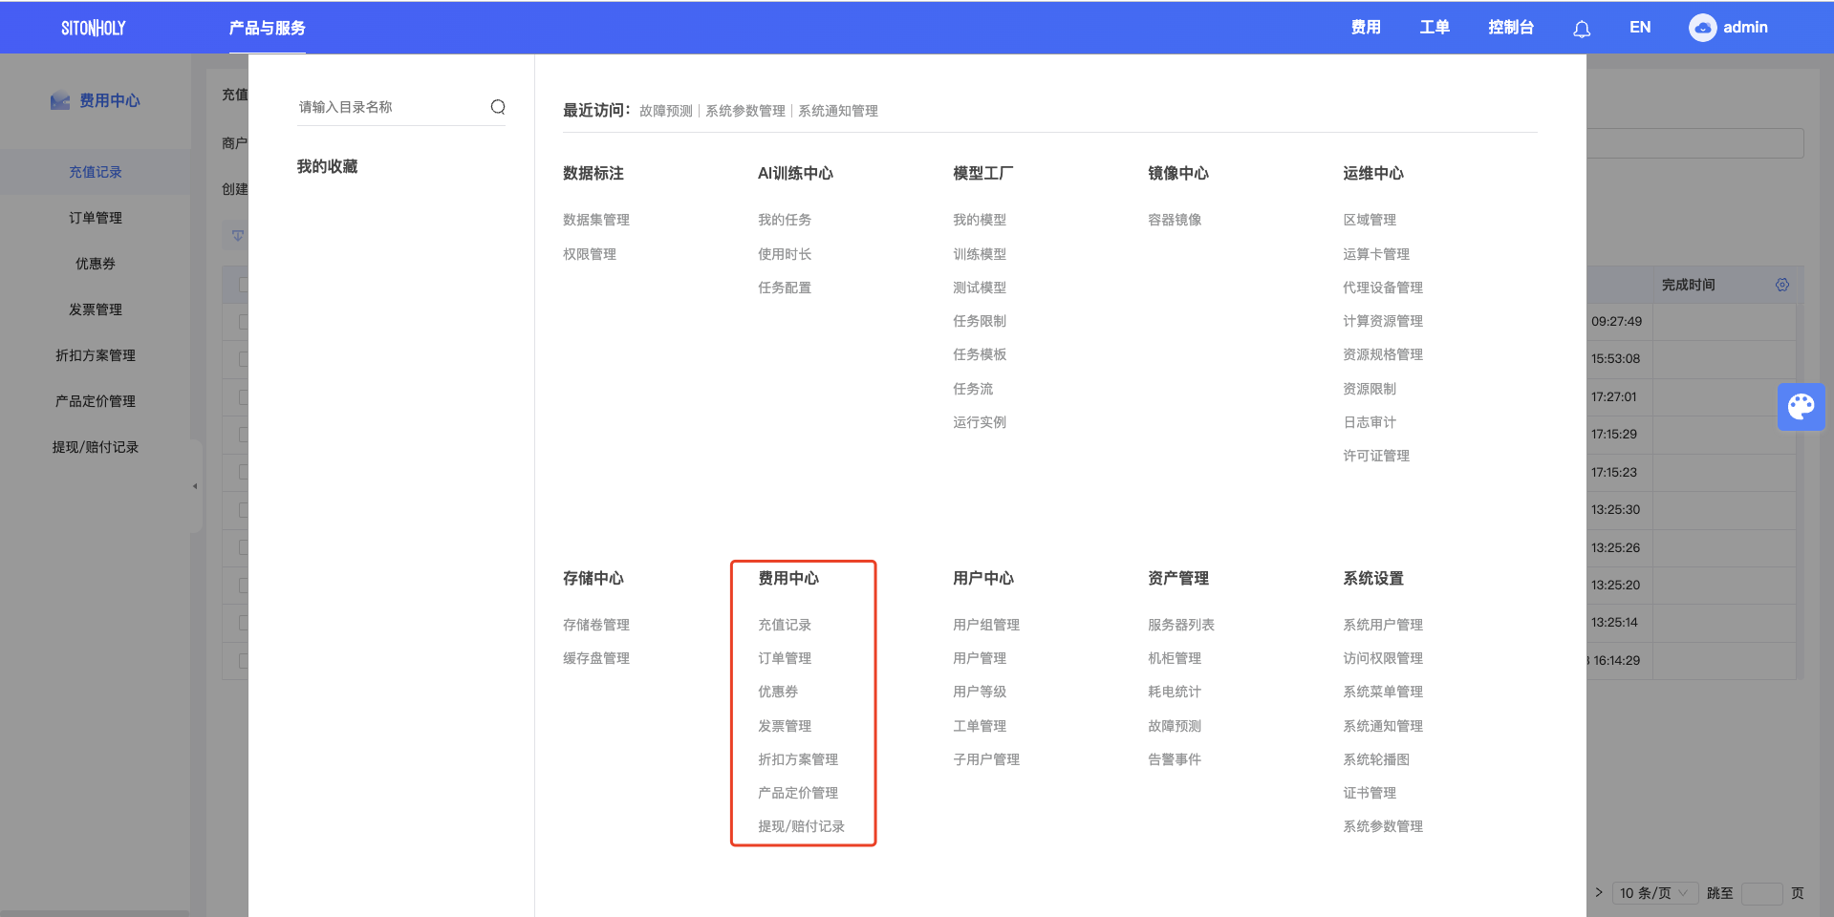Open 缓存盘管理 menu entry
Viewport: 1834px width, 917px height.
596,658
